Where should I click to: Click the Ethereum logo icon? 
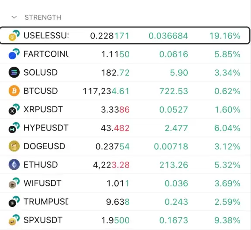(14, 165)
